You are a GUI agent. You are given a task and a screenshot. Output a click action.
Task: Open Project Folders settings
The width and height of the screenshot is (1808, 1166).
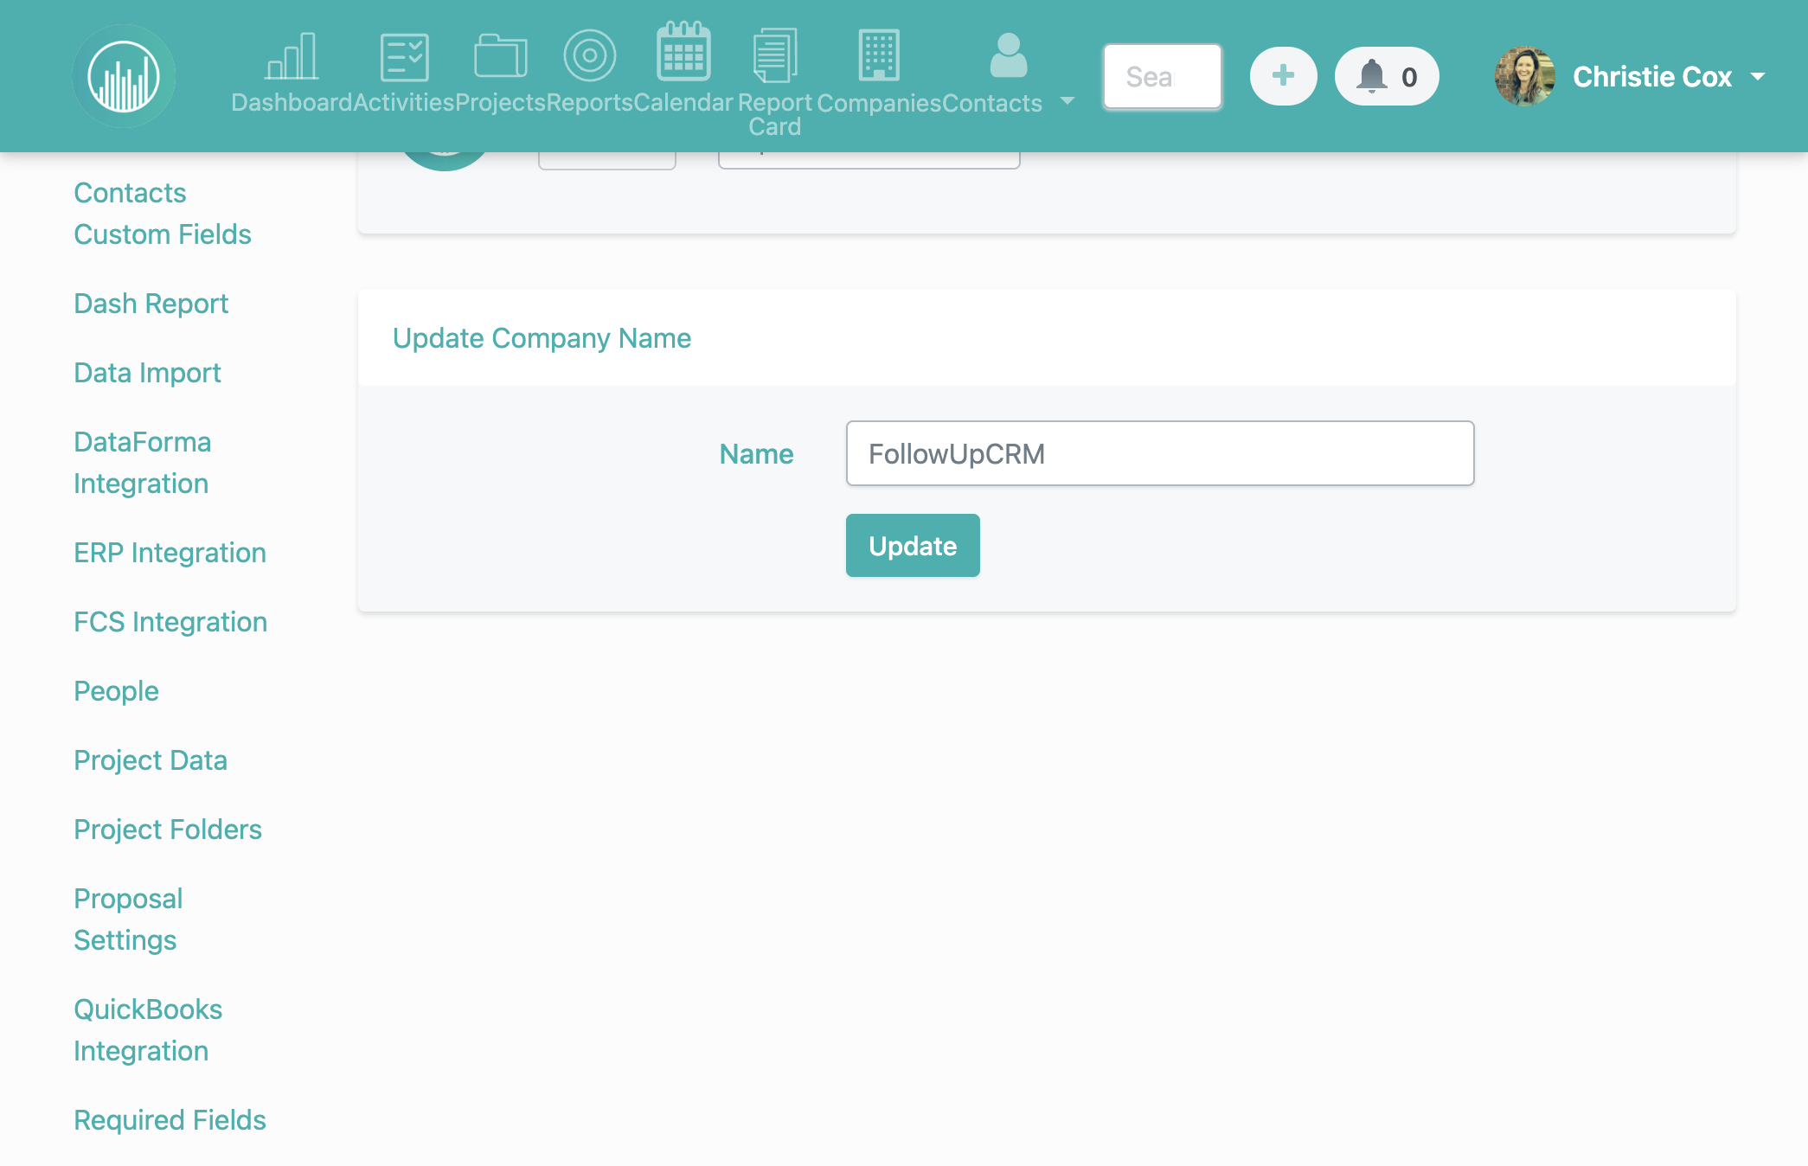pyautogui.click(x=168, y=830)
